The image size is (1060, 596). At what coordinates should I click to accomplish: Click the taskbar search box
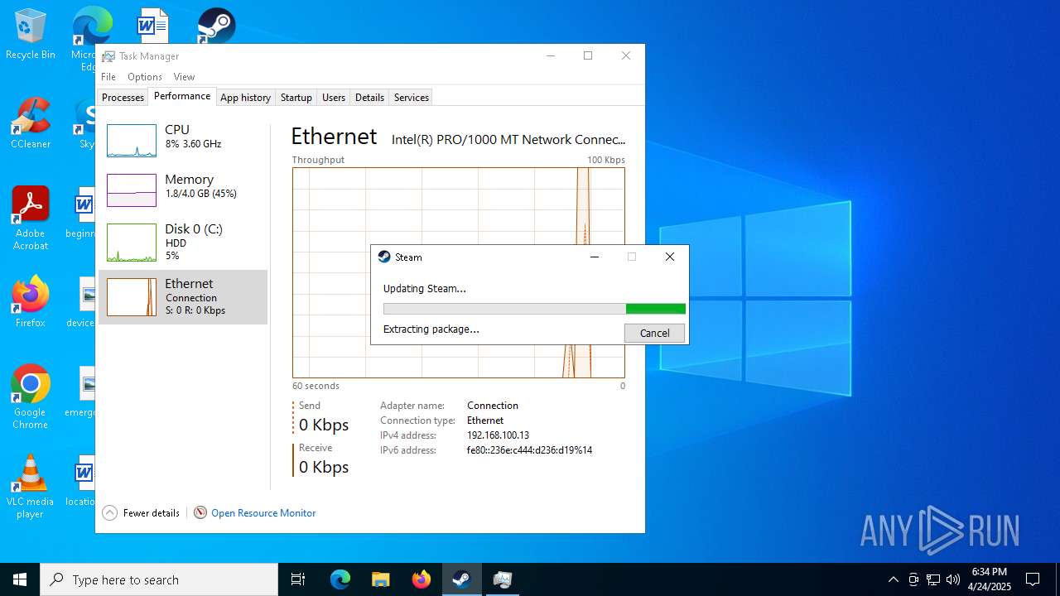(159, 579)
